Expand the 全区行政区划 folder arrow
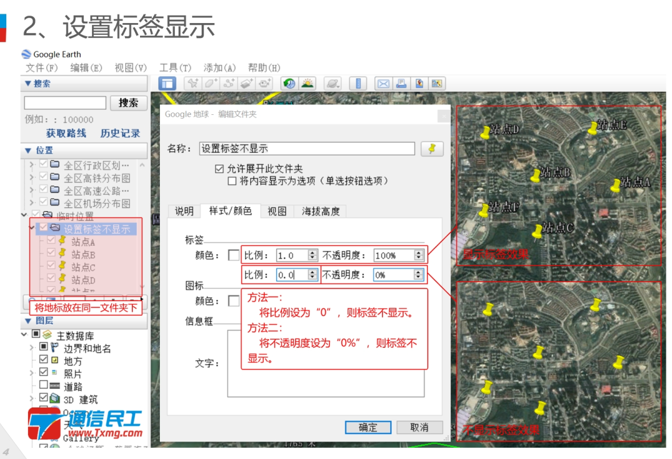 click(32, 164)
